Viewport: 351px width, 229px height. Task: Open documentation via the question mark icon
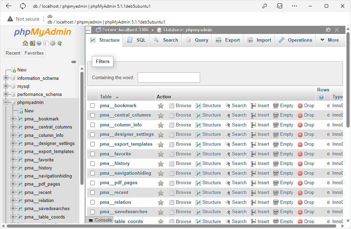[39, 43]
